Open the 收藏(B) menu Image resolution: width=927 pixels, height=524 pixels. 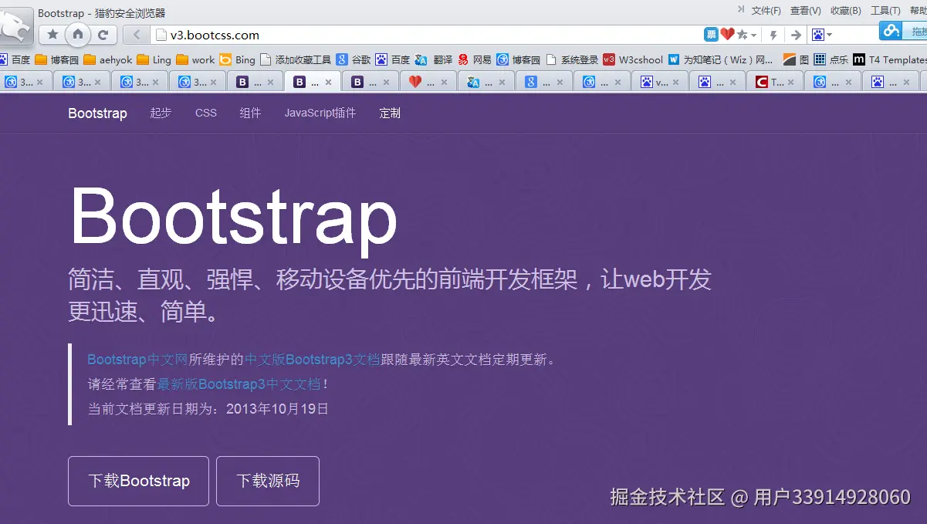click(846, 11)
